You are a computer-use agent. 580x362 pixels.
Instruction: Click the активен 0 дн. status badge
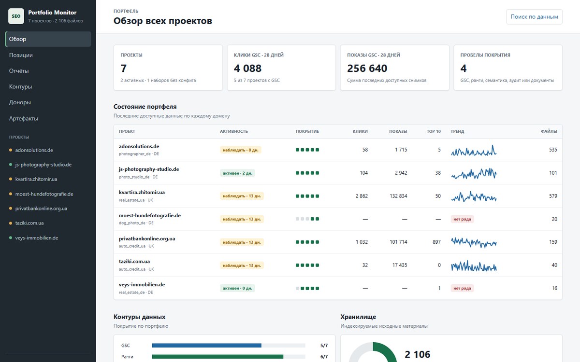(x=237, y=288)
